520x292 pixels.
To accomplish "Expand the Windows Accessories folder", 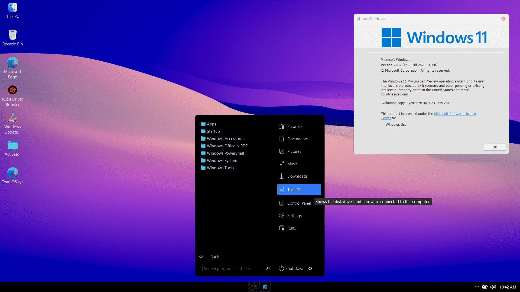I will 223,139.
